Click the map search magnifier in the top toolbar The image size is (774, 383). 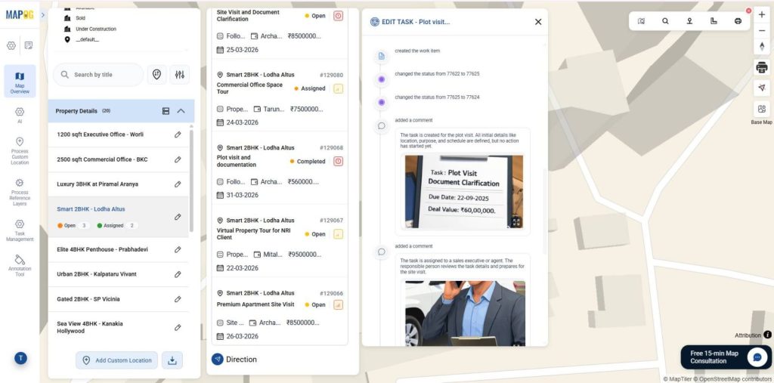665,21
